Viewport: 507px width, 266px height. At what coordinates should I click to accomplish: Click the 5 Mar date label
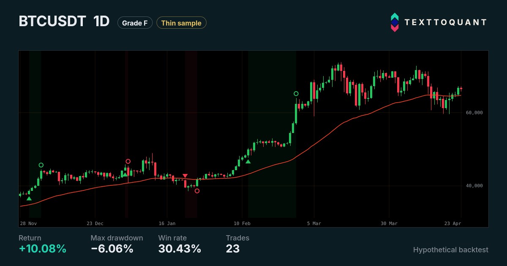tap(314, 223)
